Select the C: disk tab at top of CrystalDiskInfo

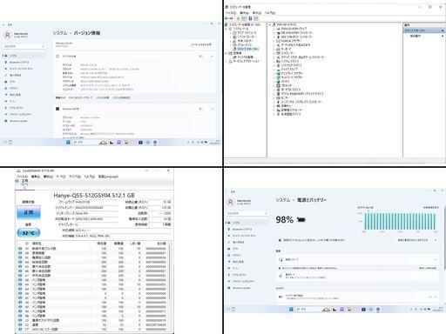point(24,184)
